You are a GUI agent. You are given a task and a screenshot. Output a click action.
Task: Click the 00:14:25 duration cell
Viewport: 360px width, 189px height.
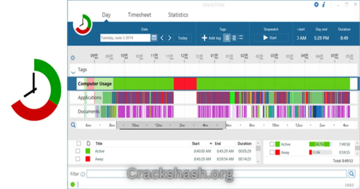pyautogui.click(x=244, y=159)
